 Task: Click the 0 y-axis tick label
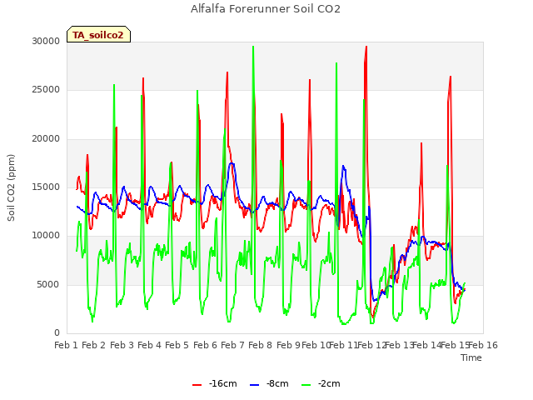pos(57,333)
